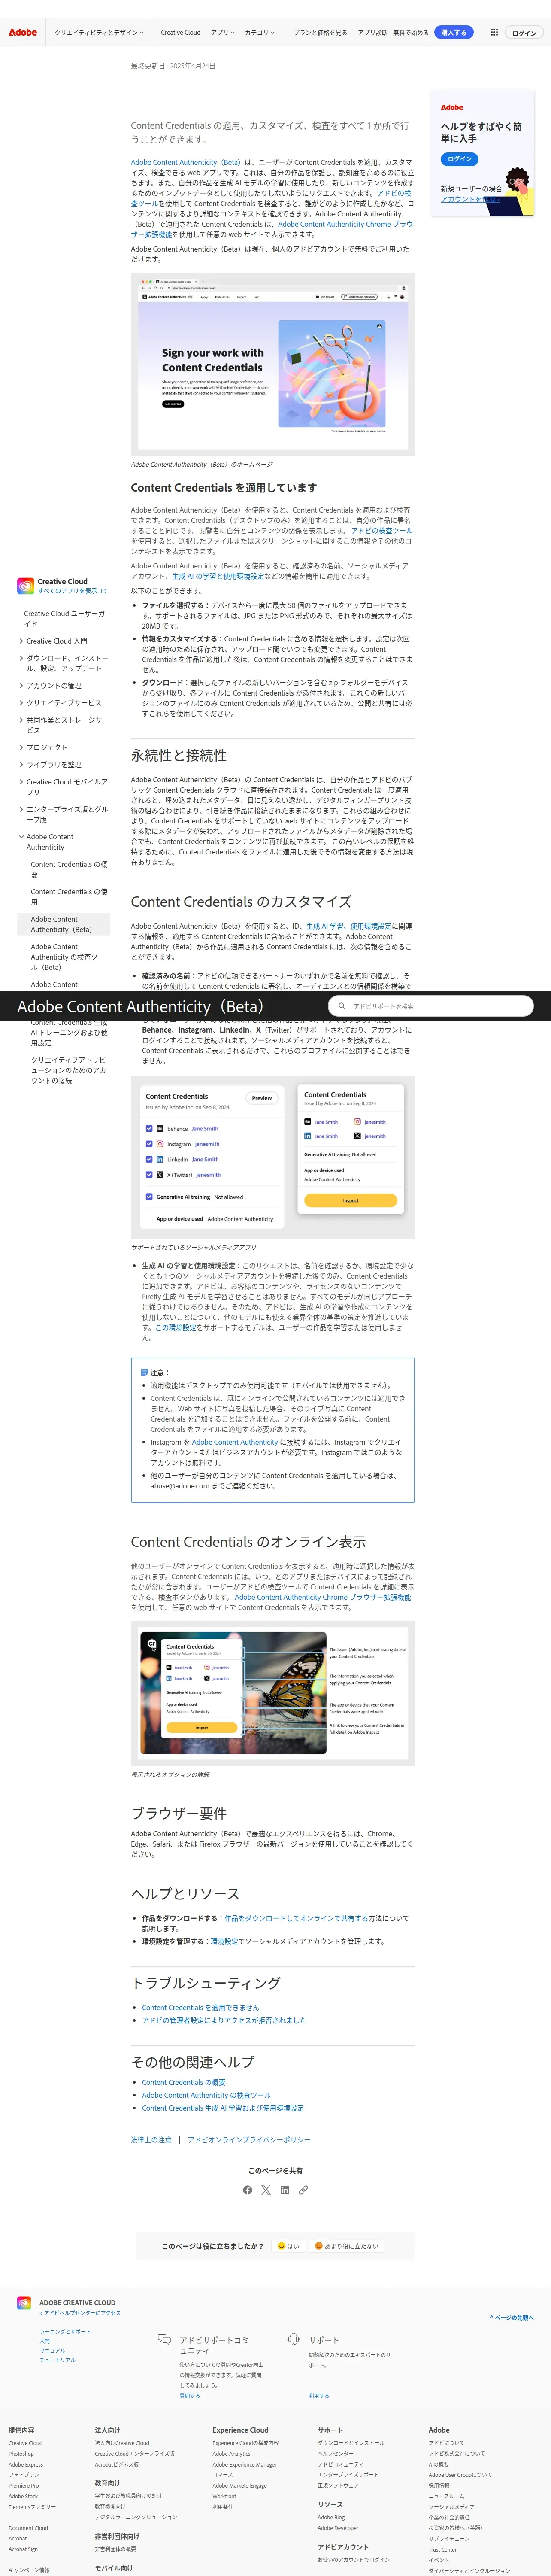This screenshot has width=551, height=2576.
Task: Open the supported social media apps screenshot
Action: [x=272, y=1158]
